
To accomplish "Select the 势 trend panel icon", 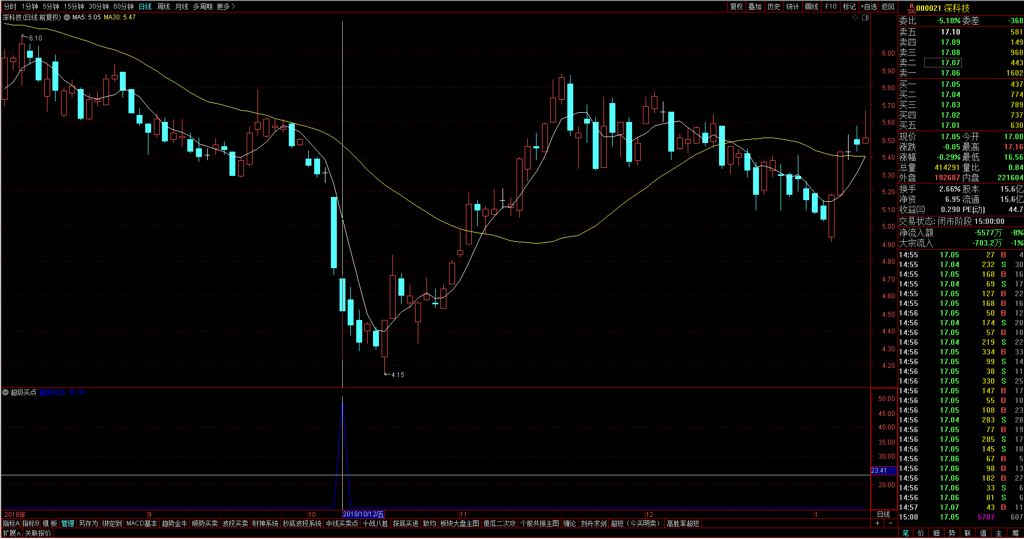I will coord(952,533).
